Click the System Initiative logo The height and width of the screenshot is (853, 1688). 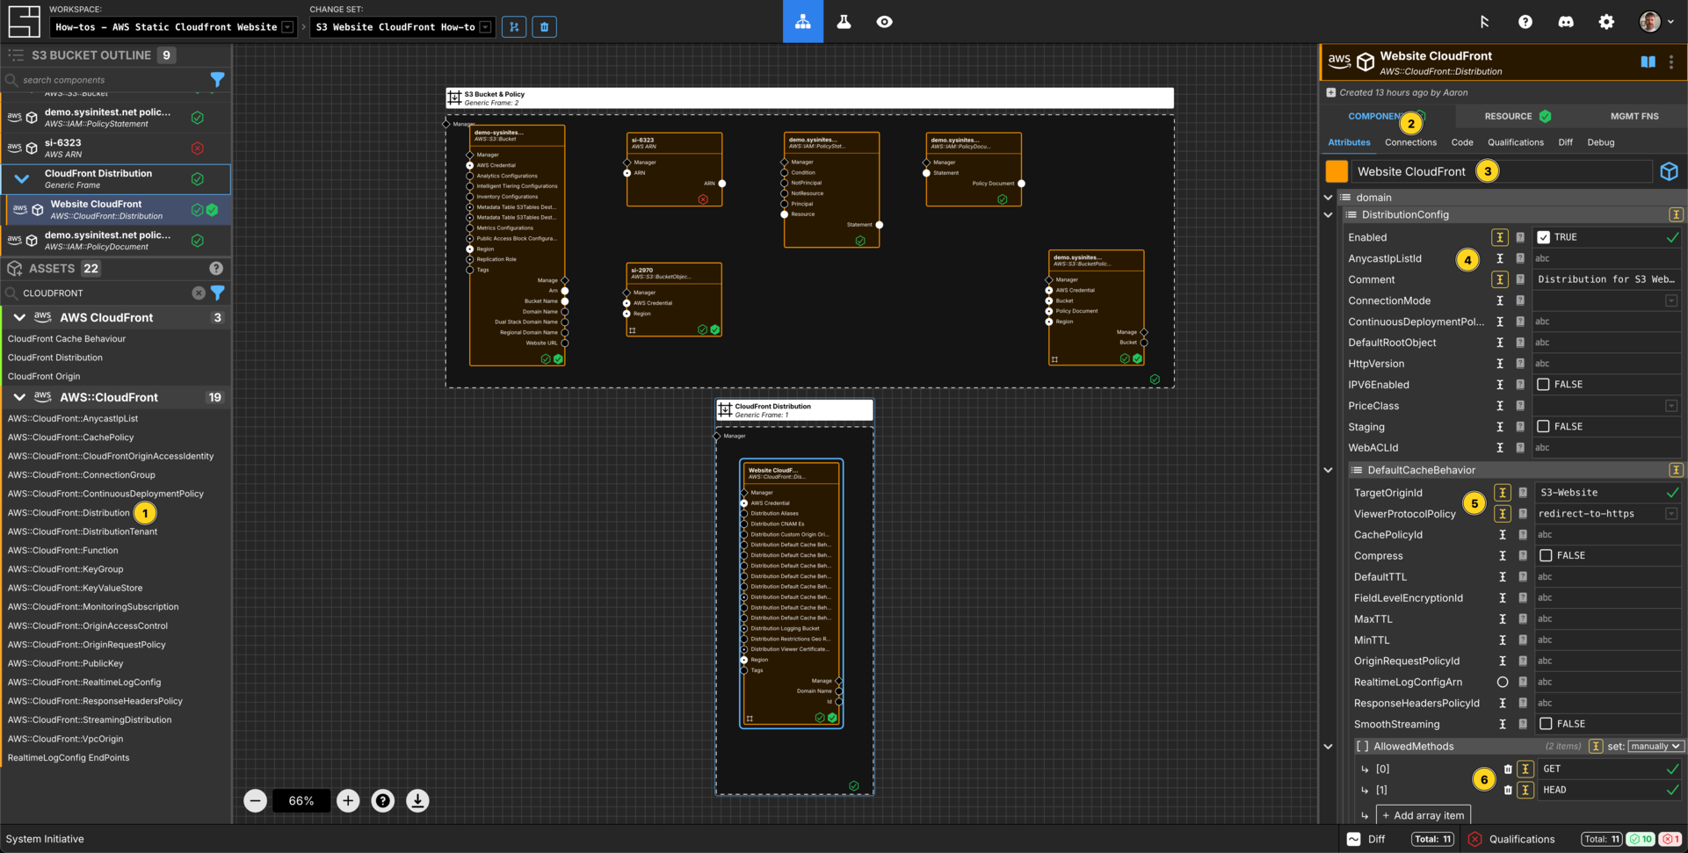coord(24,21)
